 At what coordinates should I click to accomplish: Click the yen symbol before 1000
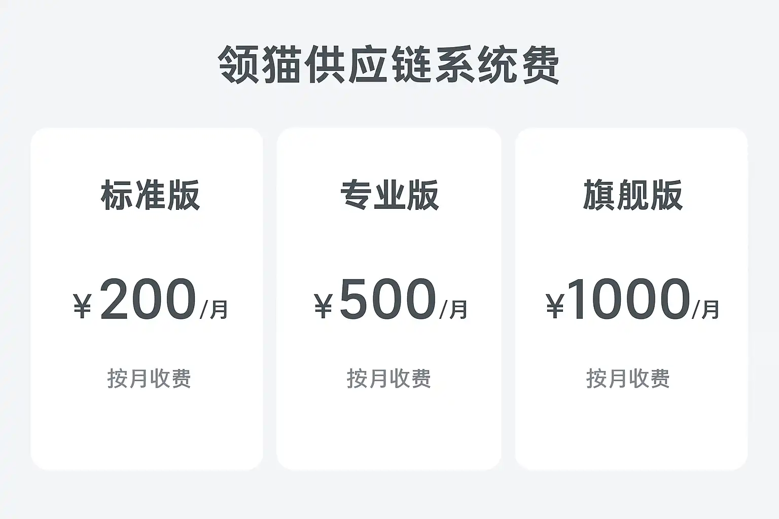click(555, 307)
